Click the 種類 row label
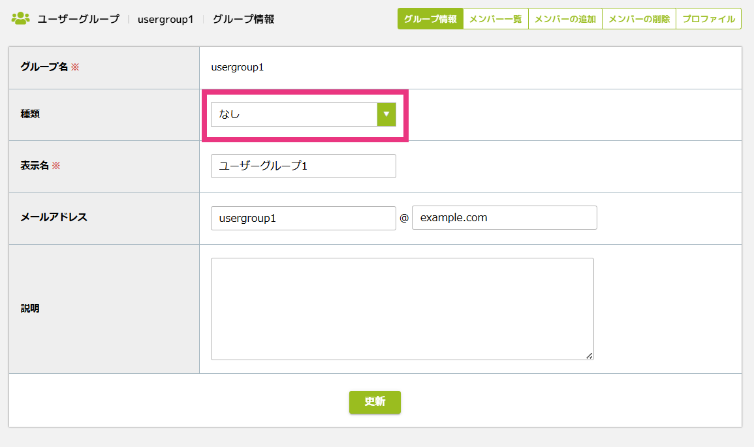The height and width of the screenshot is (447, 754). tap(30, 114)
